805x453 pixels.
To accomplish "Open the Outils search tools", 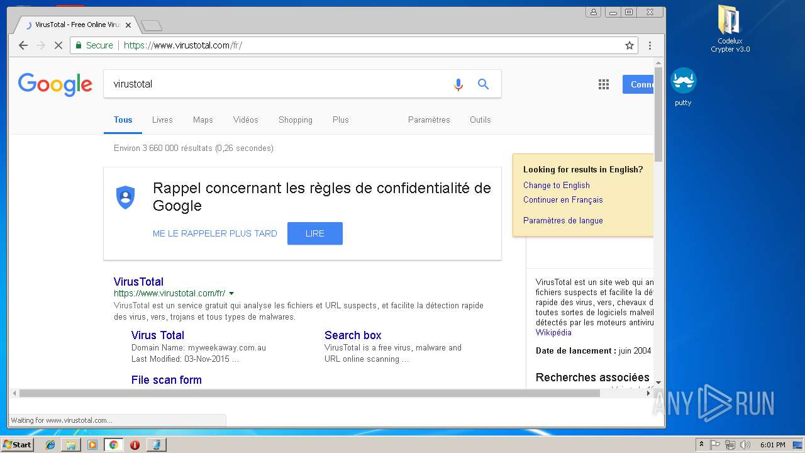I will point(480,120).
